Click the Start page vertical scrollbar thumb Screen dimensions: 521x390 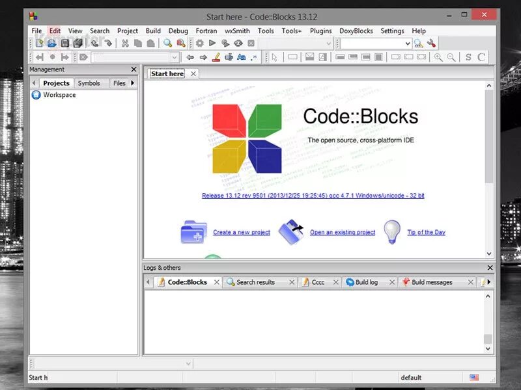[489, 136]
